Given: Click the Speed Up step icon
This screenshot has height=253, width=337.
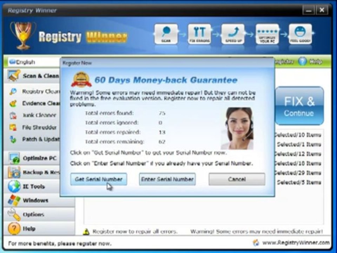Looking at the screenshot, I should pyautogui.click(x=233, y=34).
